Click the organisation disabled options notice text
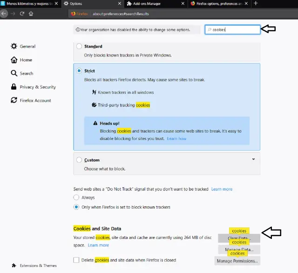The image size is (298, 273). pyautogui.click(x=135, y=30)
